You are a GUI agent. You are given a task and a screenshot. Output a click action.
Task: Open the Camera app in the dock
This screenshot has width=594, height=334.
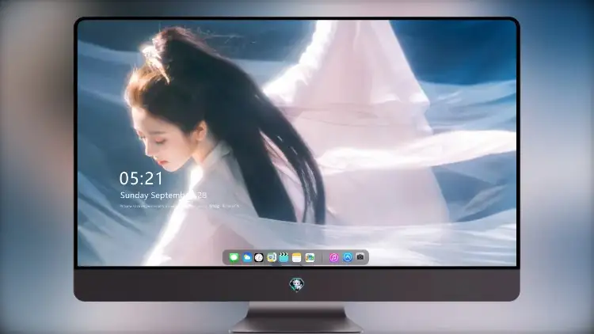pyautogui.click(x=360, y=257)
